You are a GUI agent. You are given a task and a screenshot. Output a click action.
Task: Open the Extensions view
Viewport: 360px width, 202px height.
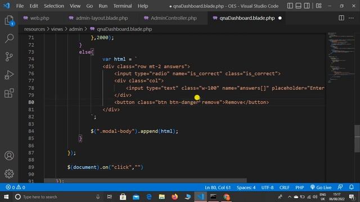(x=9, y=93)
